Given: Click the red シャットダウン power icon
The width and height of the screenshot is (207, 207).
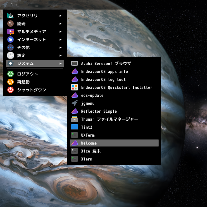Looking at the screenshot, I should 11,90.
